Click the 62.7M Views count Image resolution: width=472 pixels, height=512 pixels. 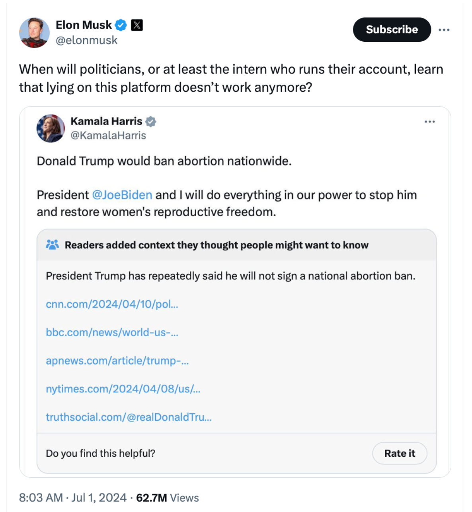click(167, 498)
